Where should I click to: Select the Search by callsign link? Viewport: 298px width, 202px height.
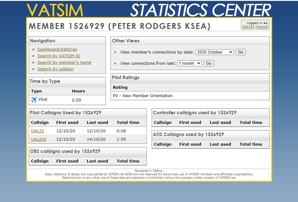pyautogui.click(x=55, y=69)
